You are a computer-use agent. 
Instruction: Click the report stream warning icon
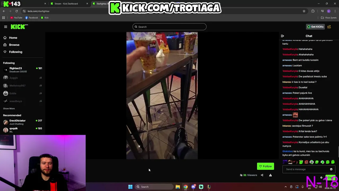pyautogui.click(x=270, y=175)
